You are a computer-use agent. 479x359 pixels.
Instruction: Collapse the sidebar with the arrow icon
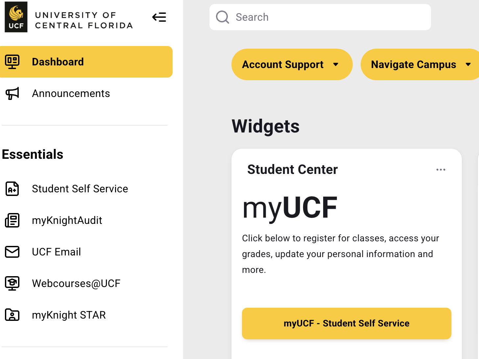159,17
